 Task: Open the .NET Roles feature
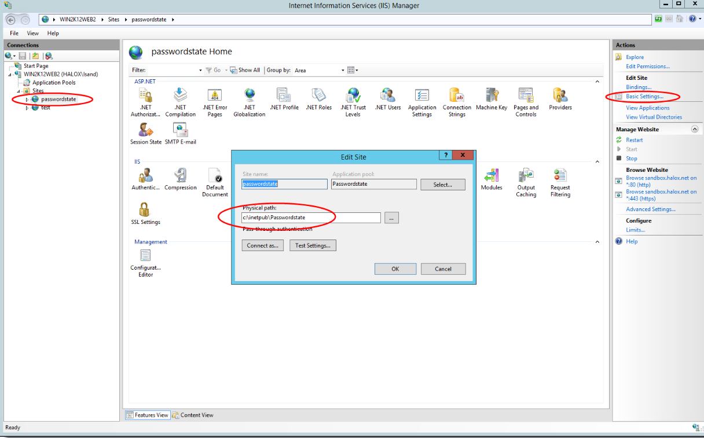(319, 99)
